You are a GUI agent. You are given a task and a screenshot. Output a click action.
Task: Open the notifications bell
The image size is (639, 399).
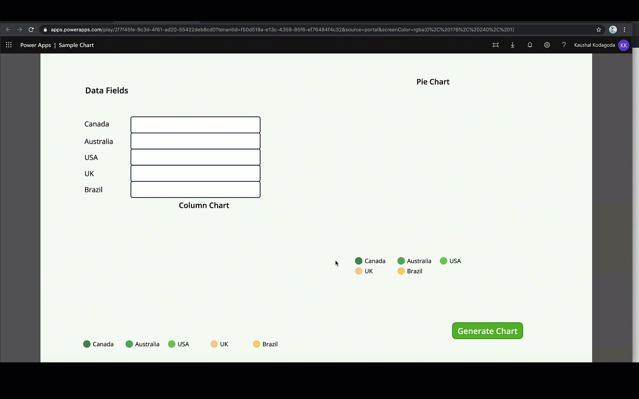tap(530, 45)
